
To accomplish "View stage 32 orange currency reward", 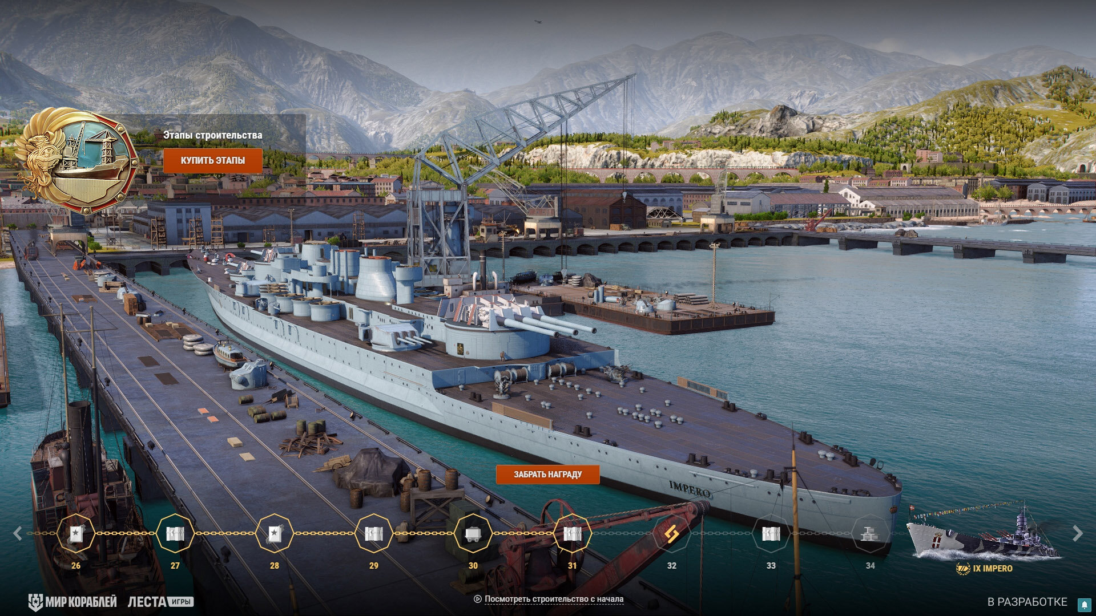I will click(672, 533).
